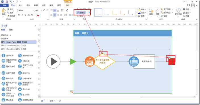Click the Paste clipboard icon

tap(4, 11)
